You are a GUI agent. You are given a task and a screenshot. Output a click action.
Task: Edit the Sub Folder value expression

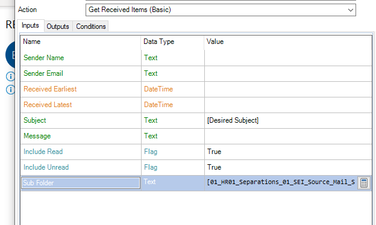click(281, 182)
